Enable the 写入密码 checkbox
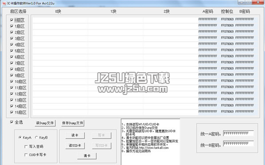 (26, 146)
